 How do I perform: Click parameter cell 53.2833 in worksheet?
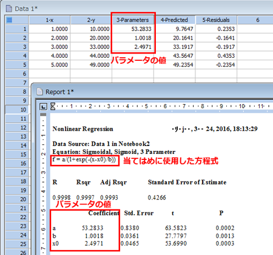(133, 29)
